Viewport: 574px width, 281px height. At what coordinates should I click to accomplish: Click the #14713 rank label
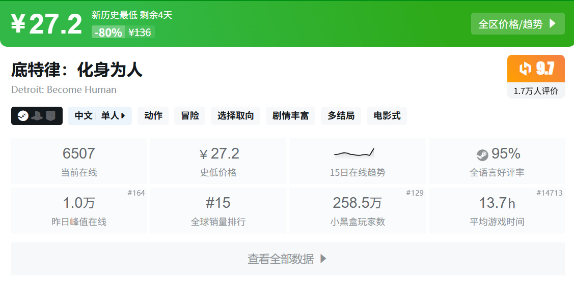tap(549, 193)
